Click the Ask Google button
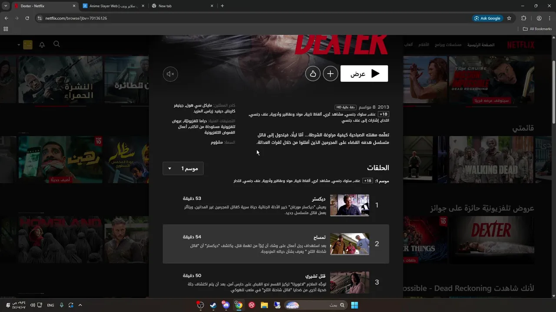This screenshot has height=312, width=556. (487, 18)
